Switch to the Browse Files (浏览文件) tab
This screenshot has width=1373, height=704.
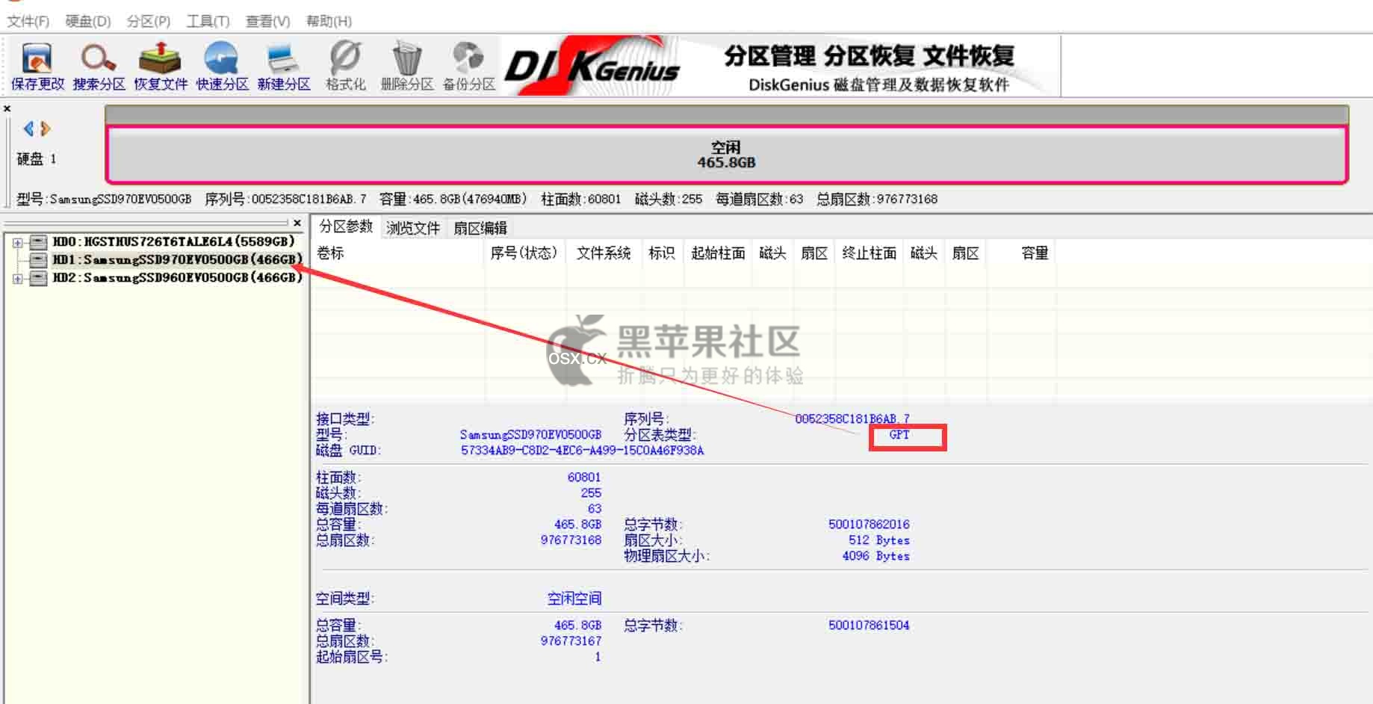coord(413,228)
